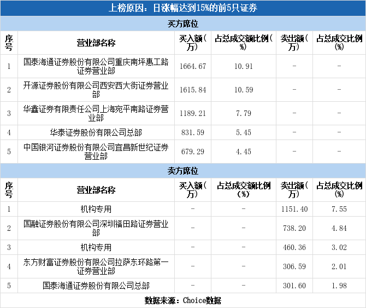366x308 pixels.
Task: Select buy amount 1664.67
Action: pos(193,66)
